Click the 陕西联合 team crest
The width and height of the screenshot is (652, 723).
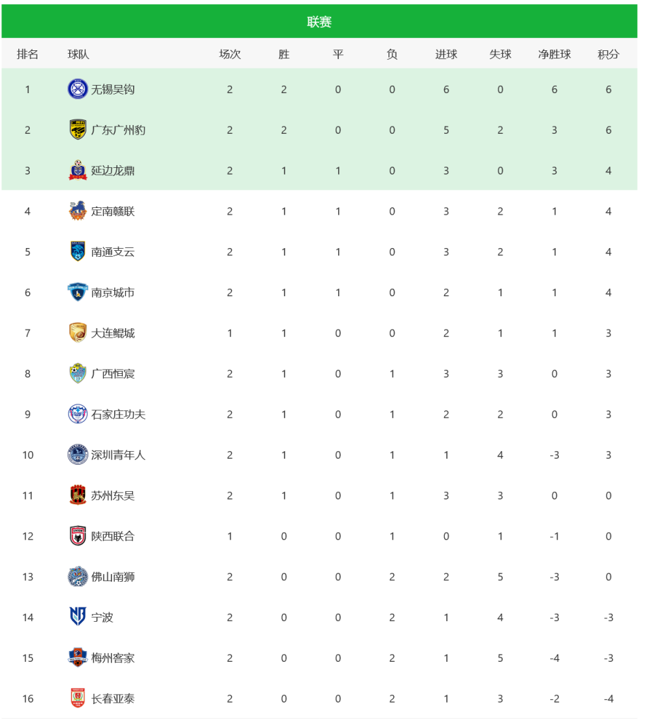[78, 536]
